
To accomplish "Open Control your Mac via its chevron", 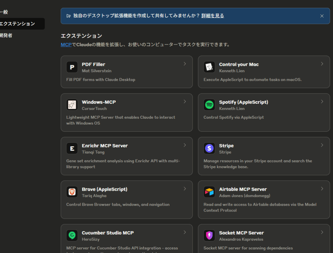I will click(x=322, y=64).
